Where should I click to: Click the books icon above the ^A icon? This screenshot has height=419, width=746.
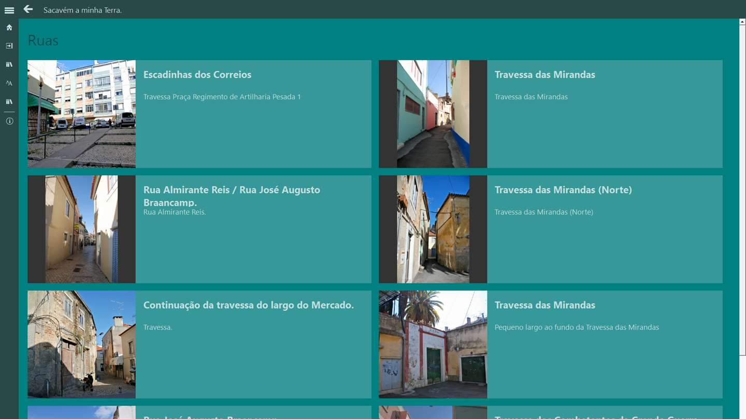point(9,65)
